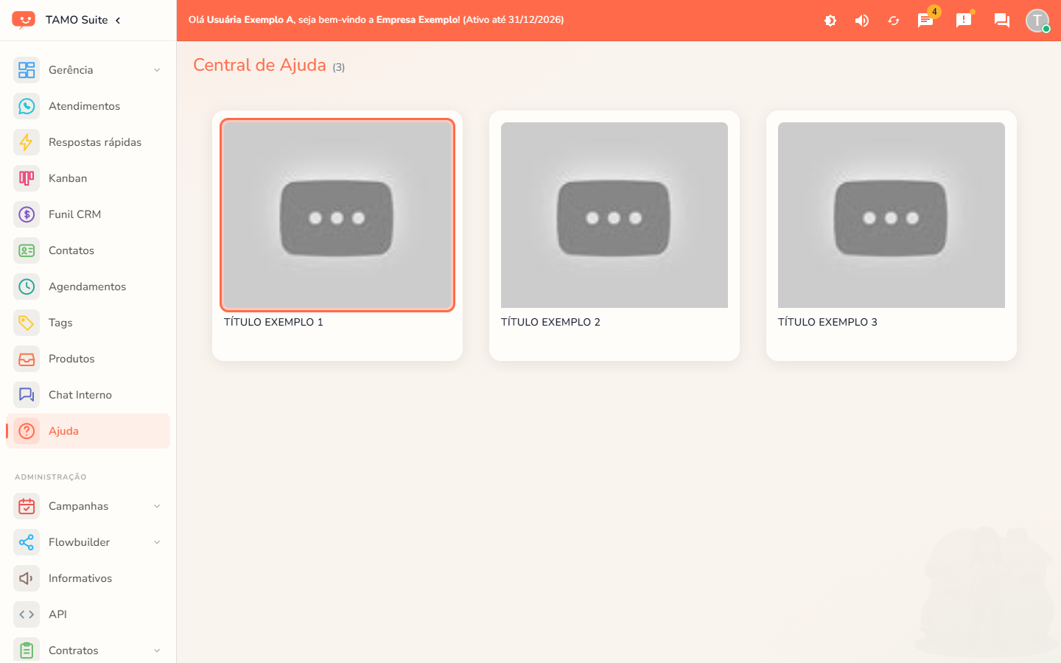
Task: Click the API link in sidebar
Action: point(88,614)
